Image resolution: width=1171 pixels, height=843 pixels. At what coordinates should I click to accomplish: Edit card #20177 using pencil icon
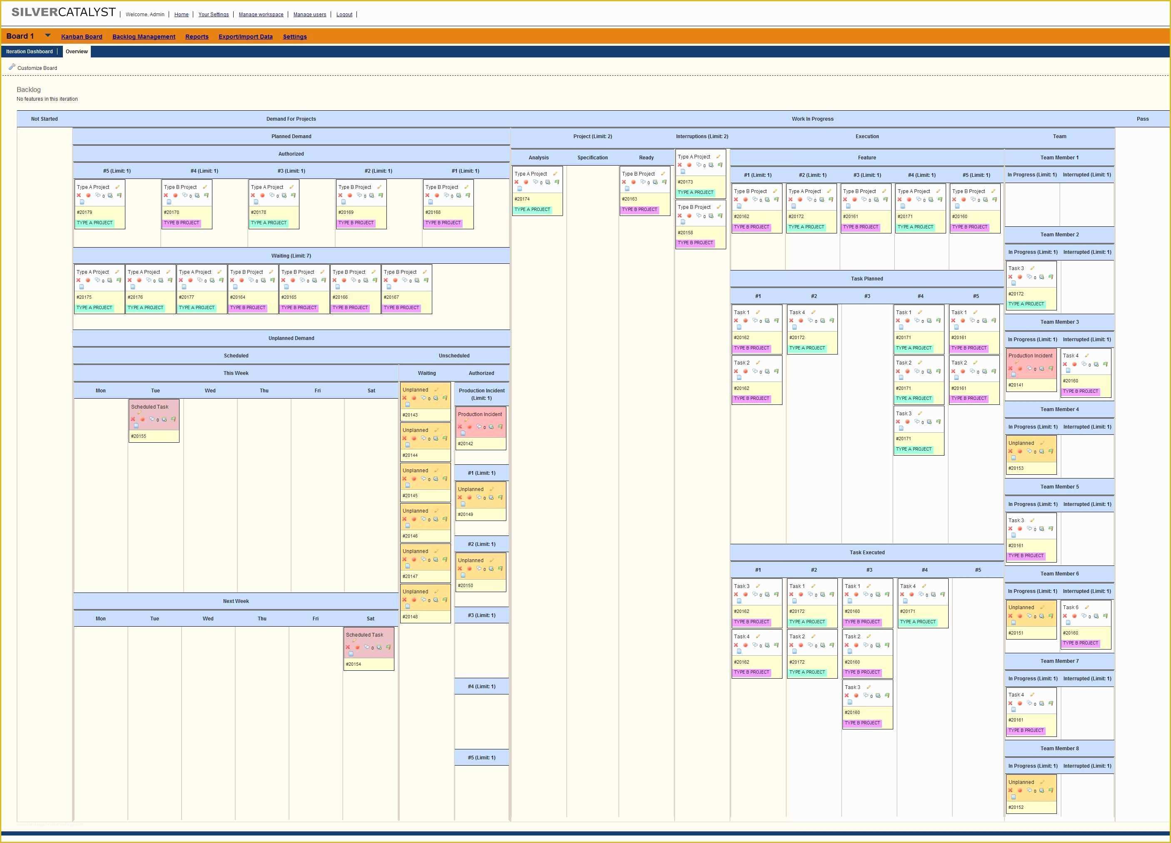tap(219, 272)
